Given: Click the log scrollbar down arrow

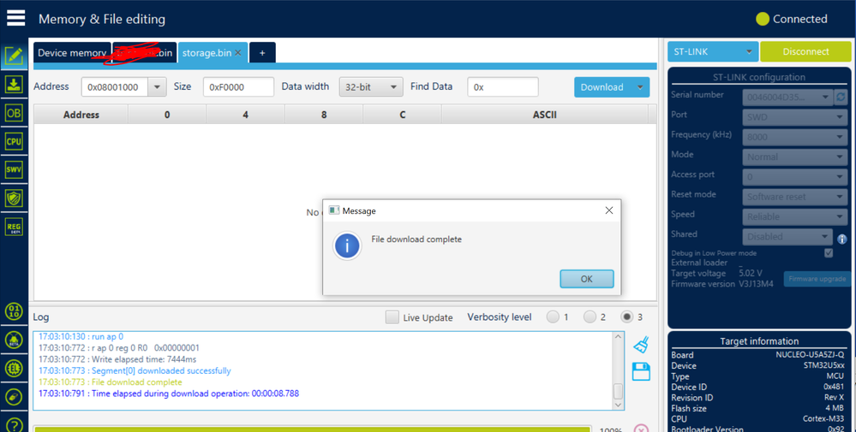Looking at the screenshot, I should click(x=618, y=405).
